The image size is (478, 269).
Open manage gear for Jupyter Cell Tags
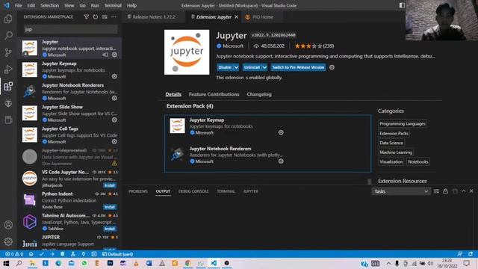pos(114,141)
